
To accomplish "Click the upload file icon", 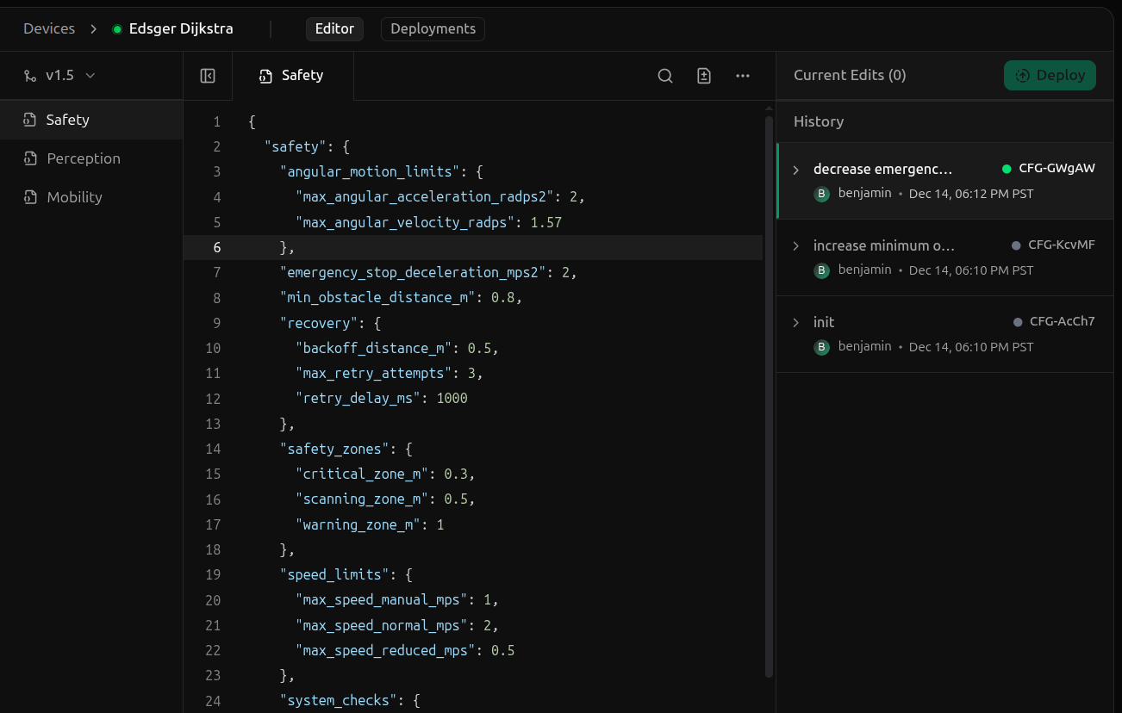I will click(x=704, y=76).
